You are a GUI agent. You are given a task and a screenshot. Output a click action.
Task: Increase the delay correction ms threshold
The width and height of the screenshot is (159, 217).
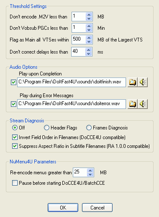tap(88, 50)
